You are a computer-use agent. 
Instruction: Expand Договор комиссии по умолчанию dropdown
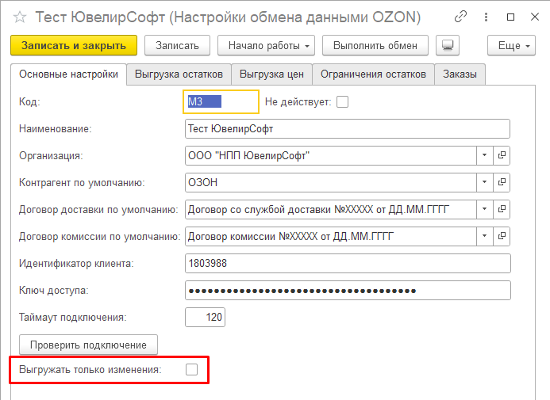[484, 236]
